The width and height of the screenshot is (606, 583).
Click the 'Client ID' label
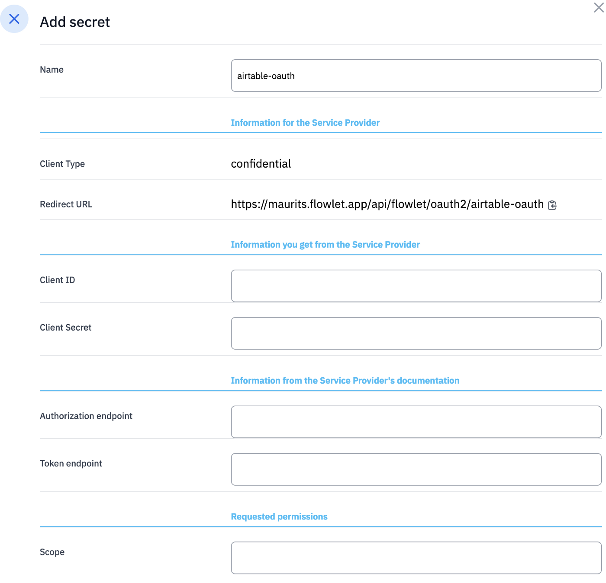tap(57, 280)
